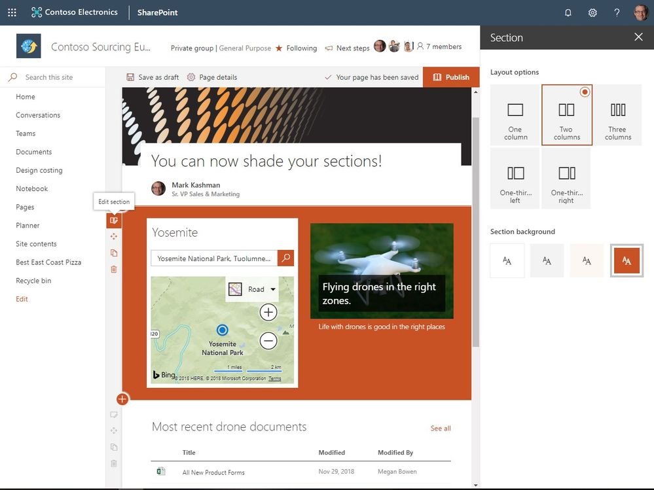This screenshot has height=490, width=654.
Task: Click the Edit section icon on the orange section
Action: [114, 220]
